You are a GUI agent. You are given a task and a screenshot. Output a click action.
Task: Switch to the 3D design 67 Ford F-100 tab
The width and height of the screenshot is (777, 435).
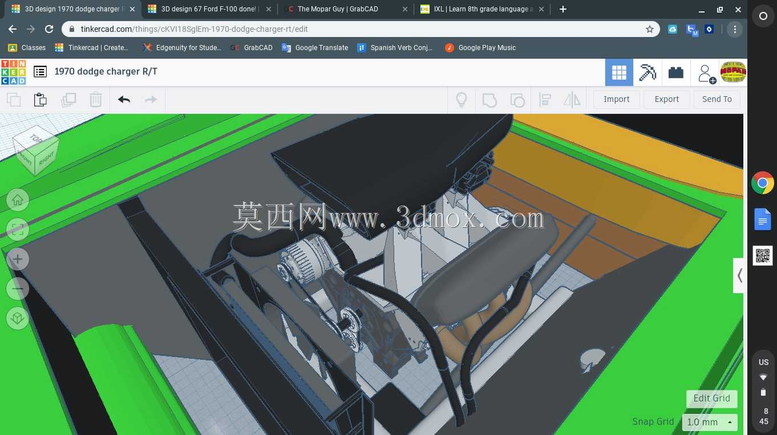coord(208,9)
